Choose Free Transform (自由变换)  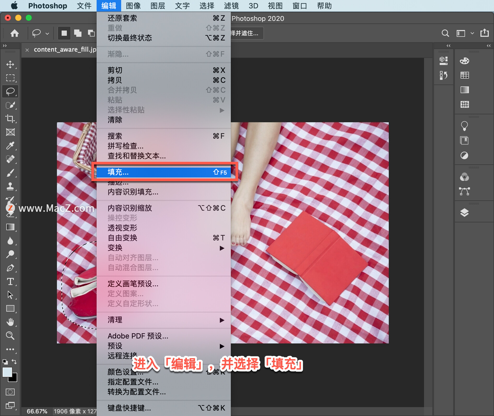click(164, 238)
